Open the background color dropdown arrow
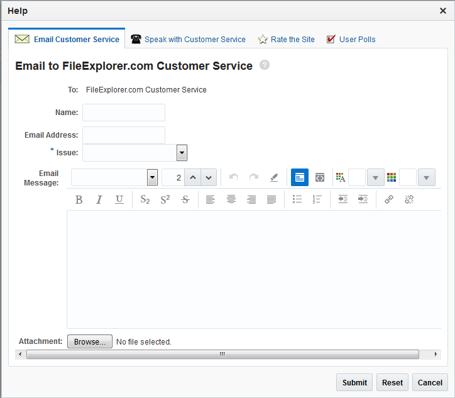Image resolution: width=455 pixels, height=398 pixels. click(x=427, y=177)
